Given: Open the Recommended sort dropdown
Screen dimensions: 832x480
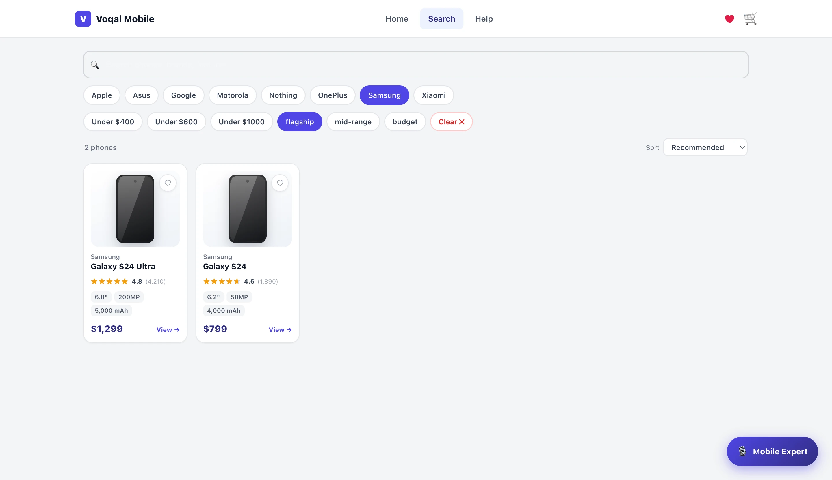Looking at the screenshot, I should point(705,147).
